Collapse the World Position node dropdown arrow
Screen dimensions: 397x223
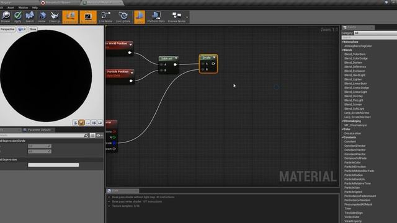pyautogui.click(x=131, y=45)
